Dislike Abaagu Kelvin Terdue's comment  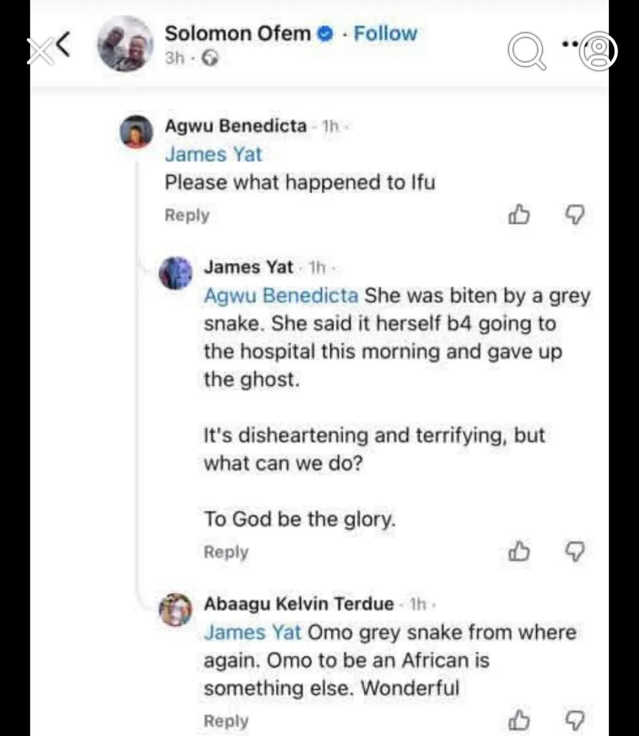(x=574, y=720)
